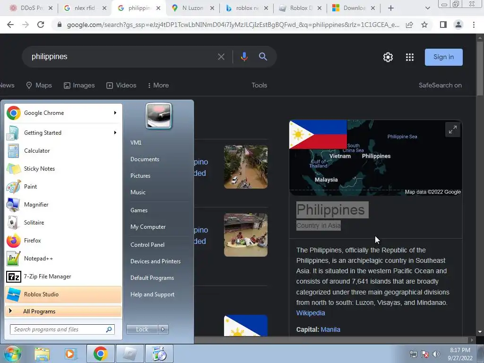The width and height of the screenshot is (484, 363).
Task: Switch to roblox Bing tab
Action: pyautogui.click(x=247, y=8)
